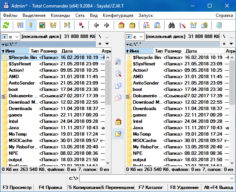Click the left panel vertical scrollbar
This screenshot has height=192, width=236.
pyautogui.click(x=108, y=113)
